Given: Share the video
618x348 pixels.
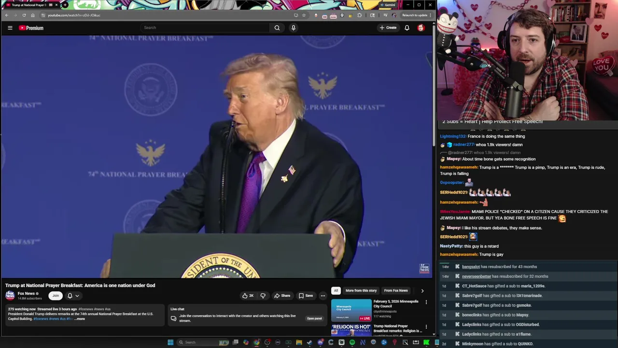Looking at the screenshot, I should pyautogui.click(x=282, y=296).
